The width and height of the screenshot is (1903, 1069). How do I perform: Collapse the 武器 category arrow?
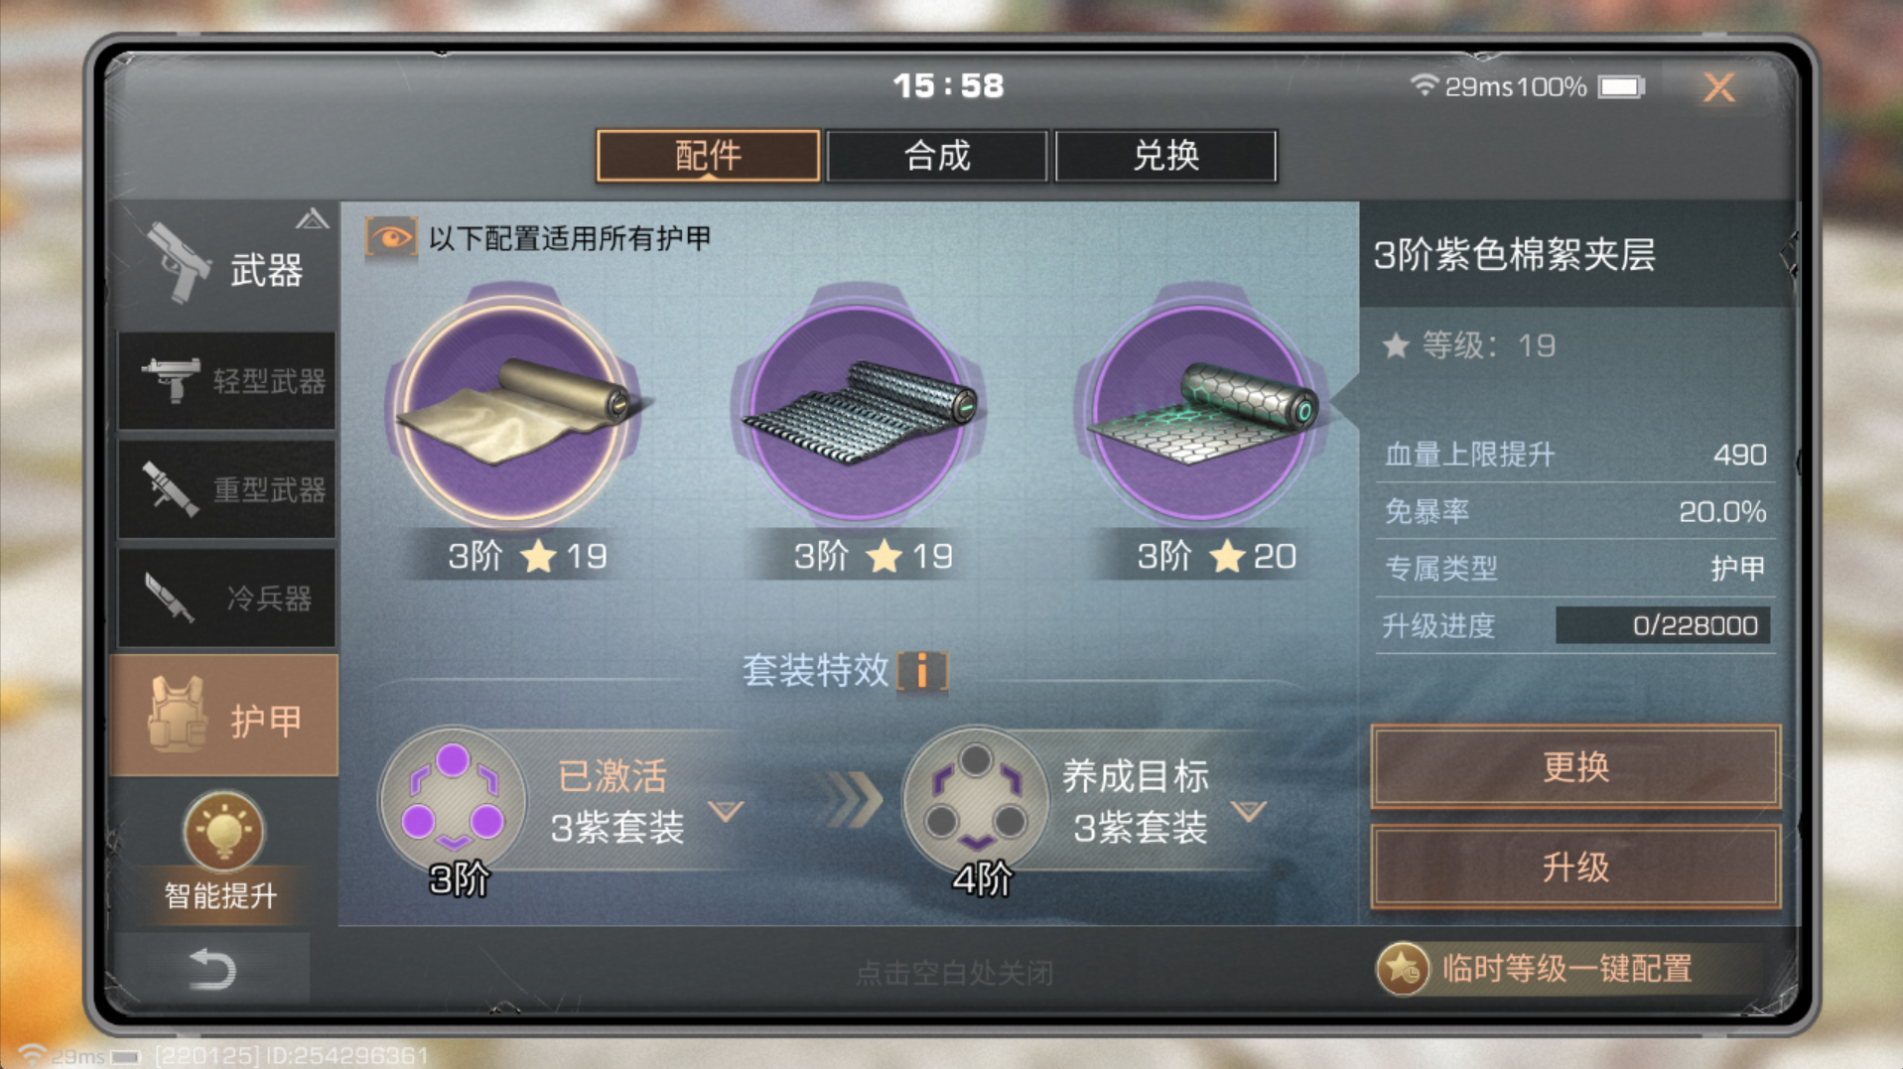312,219
